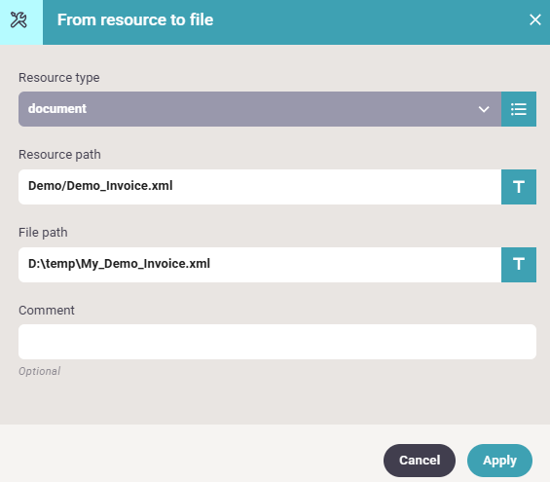Click into the empty Comment field
Viewport: 550px width, 482px height.
[277, 342]
